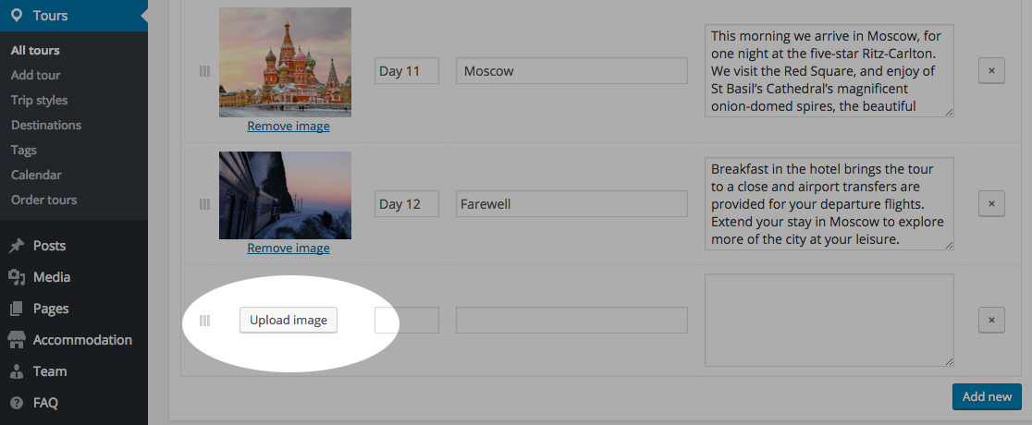Click the Posts pushpin icon
Screen dimensions: 1032x425
click(x=16, y=246)
